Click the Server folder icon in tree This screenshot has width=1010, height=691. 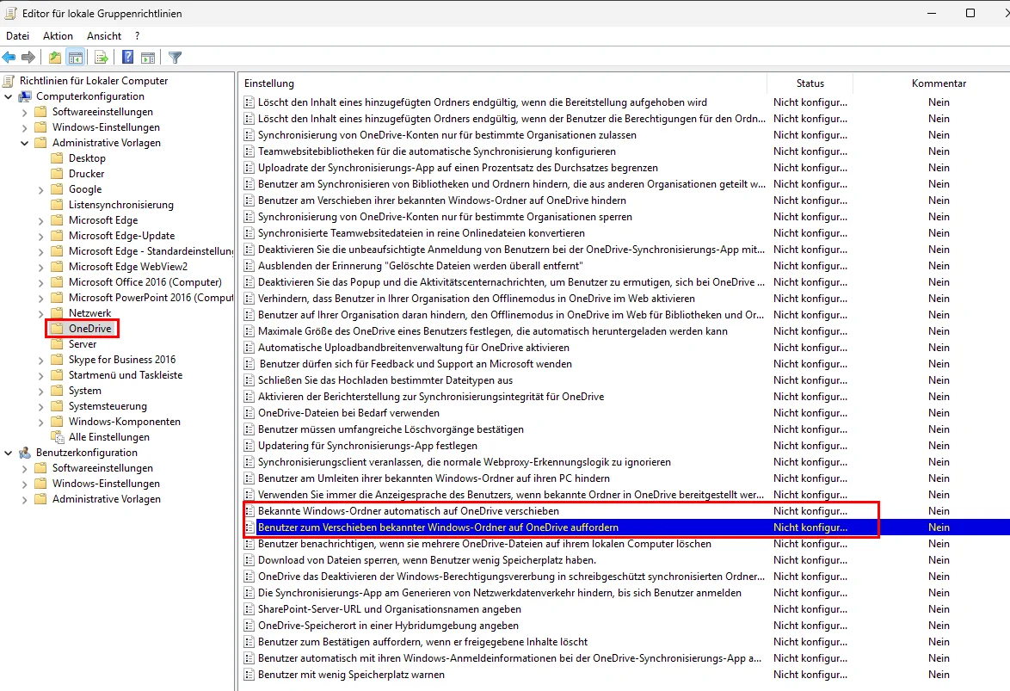point(58,344)
